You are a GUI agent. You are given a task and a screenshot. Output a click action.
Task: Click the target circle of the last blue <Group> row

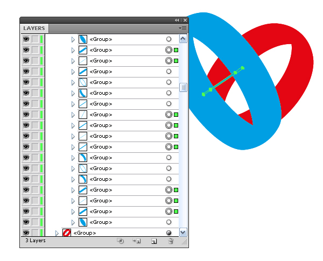[x=168, y=222]
